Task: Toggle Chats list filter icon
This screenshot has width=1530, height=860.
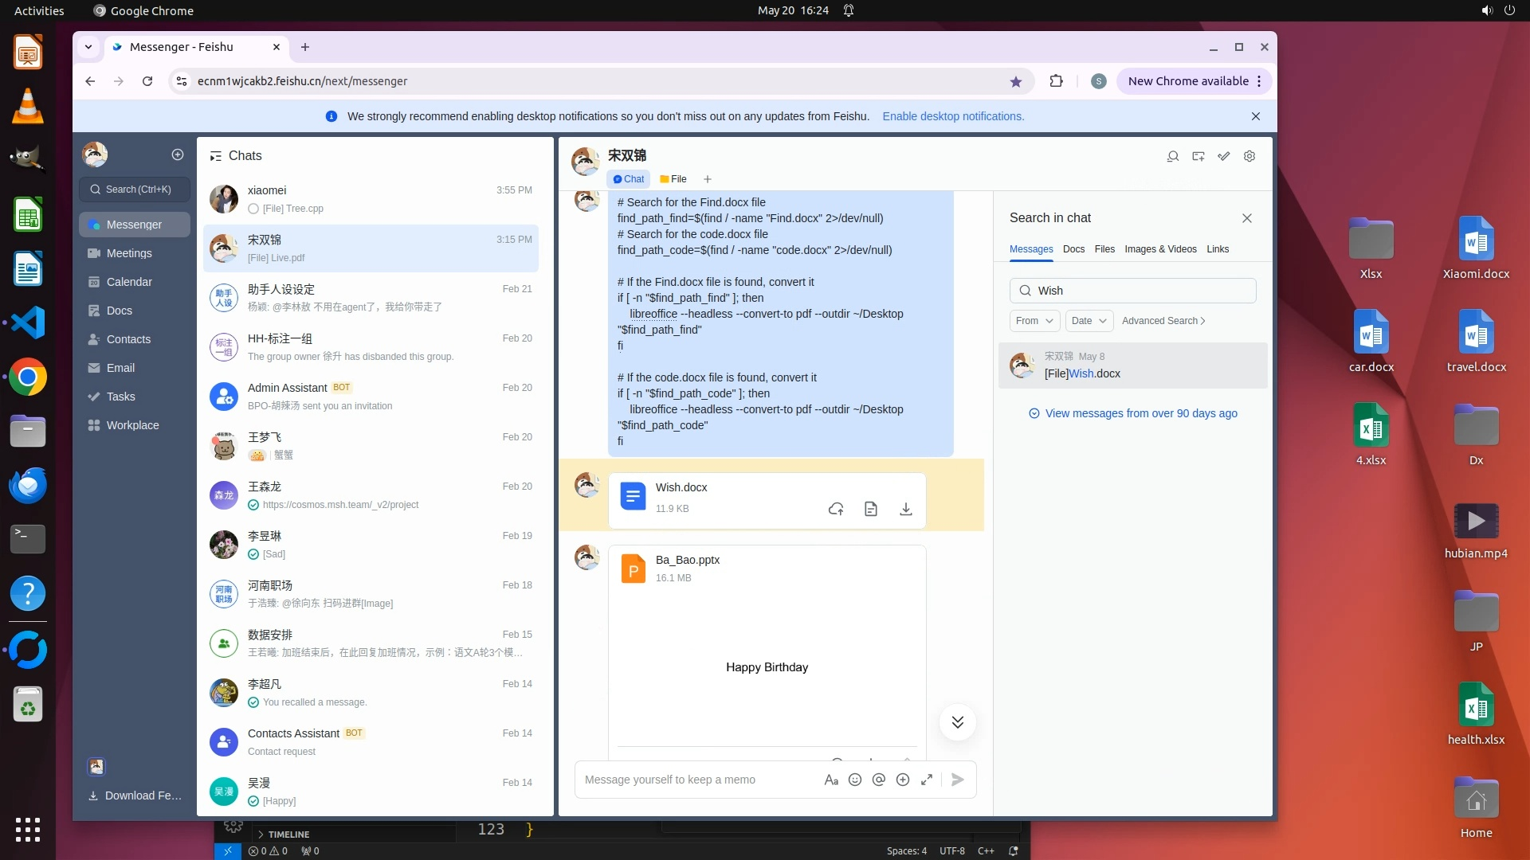Action: click(215, 156)
